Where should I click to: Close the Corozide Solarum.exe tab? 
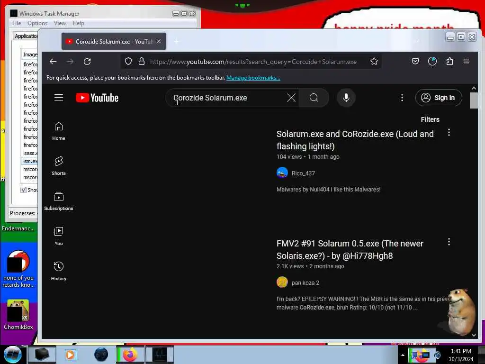[159, 41]
